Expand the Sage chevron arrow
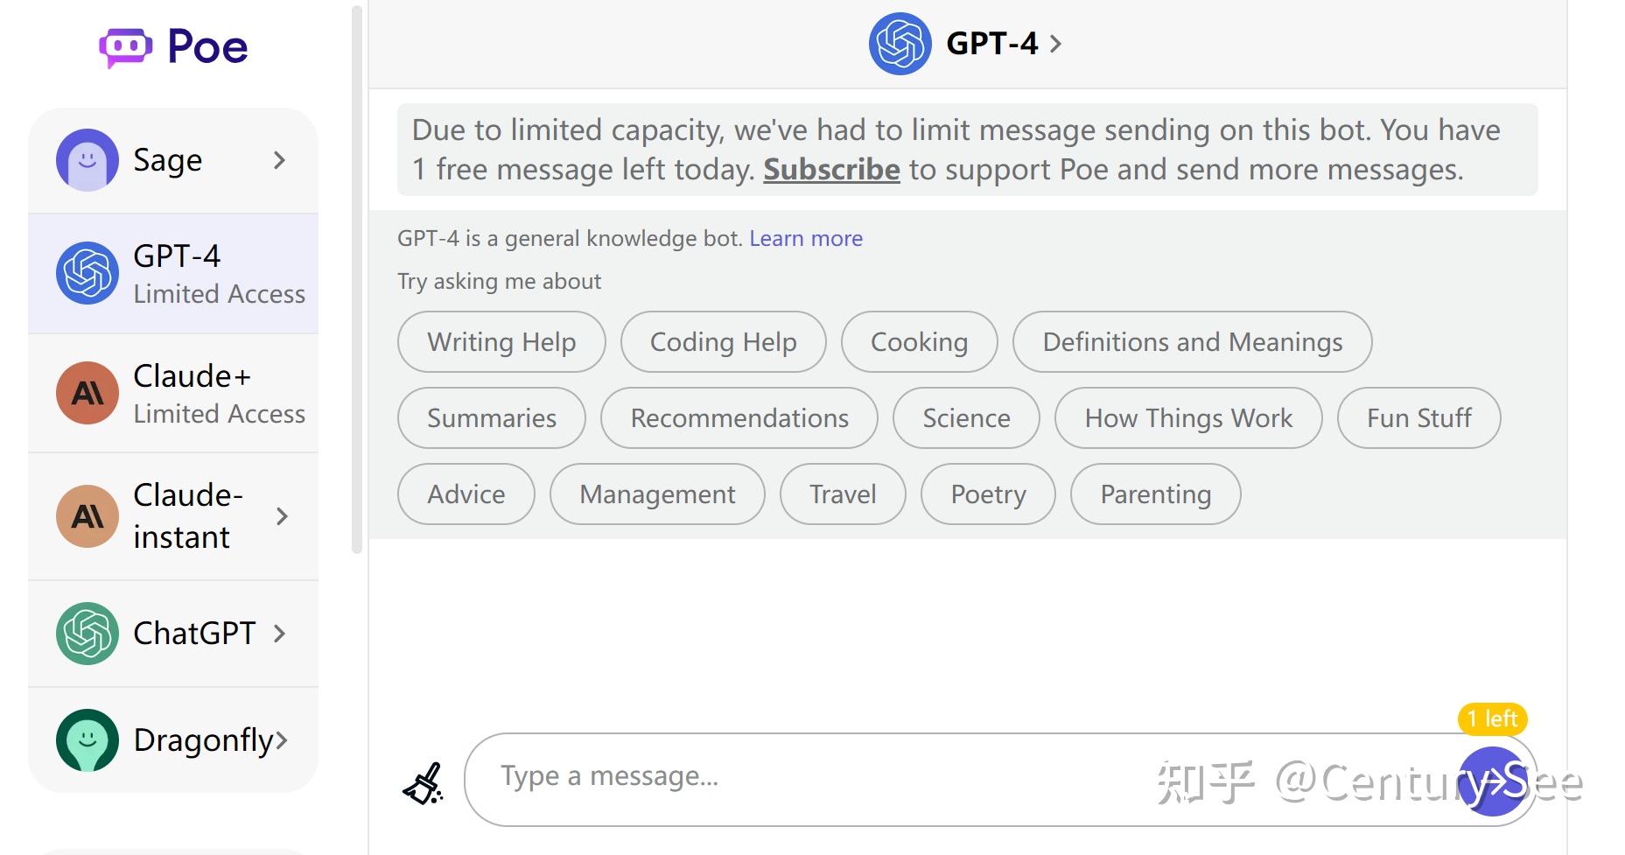 279,160
